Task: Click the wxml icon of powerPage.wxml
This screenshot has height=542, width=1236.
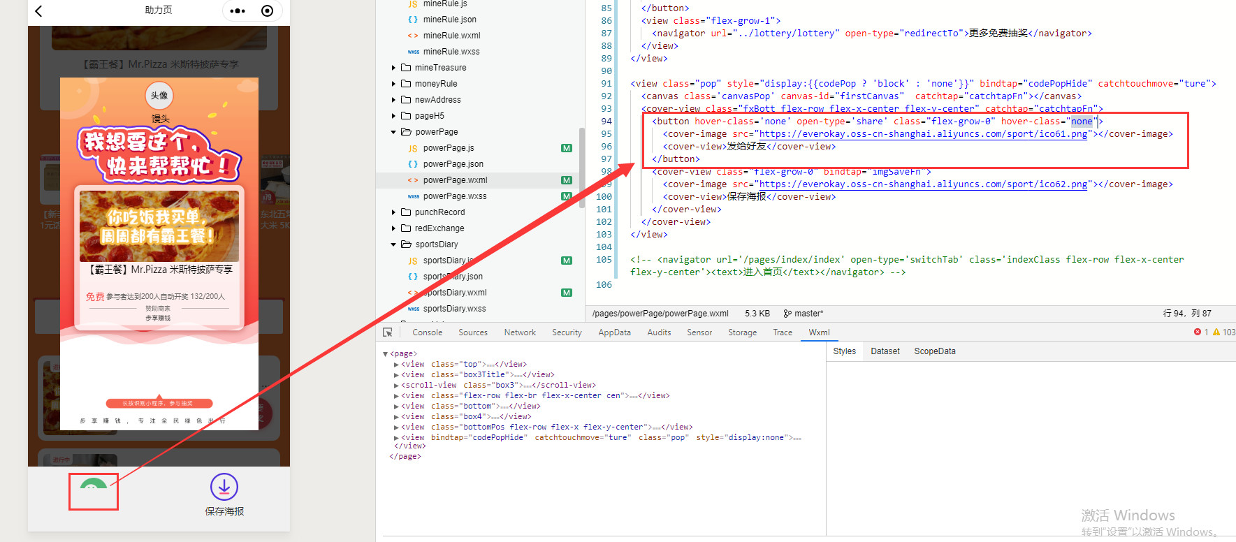Action: pyautogui.click(x=413, y=180)
